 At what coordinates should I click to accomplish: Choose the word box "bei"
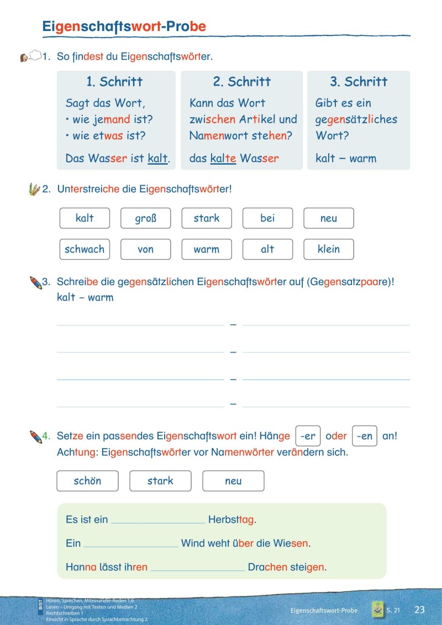click(x=267, y=218)
